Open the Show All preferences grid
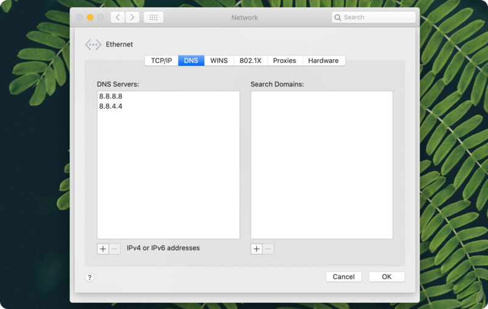488x309 pixels. (x=153, y=18)
